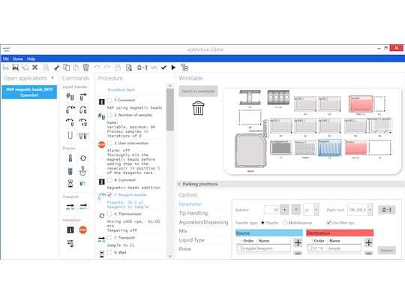Select the Temperature thermometer process command
Screen dimensions: 405x304
click(70, 158)
